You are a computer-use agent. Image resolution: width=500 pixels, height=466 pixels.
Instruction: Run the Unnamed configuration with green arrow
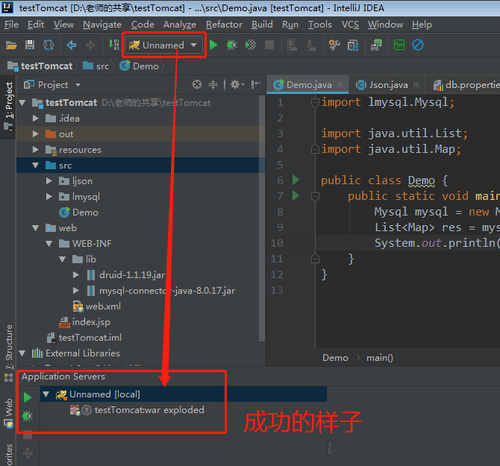click(x=213, y=45)
